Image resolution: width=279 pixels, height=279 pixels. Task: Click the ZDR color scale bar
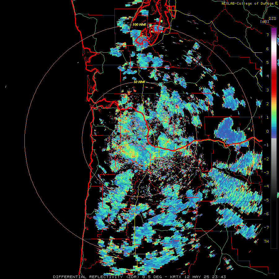click(274, 138)
